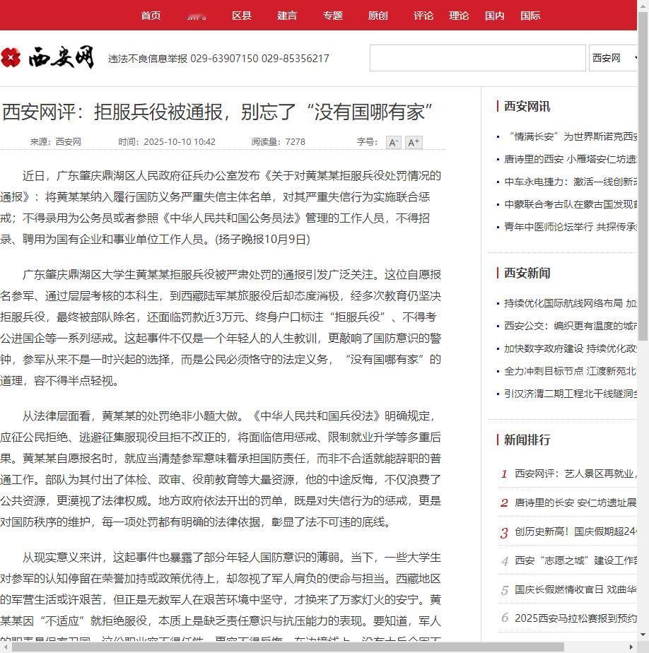The height and width of the screenshot is (653, 649).
Task: Decrease font size with the A- button
Action: [393, 143]
